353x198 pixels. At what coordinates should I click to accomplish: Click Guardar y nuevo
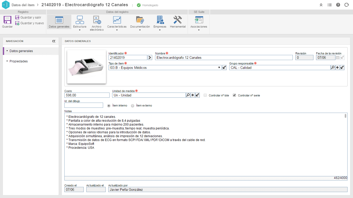(29, 23)
